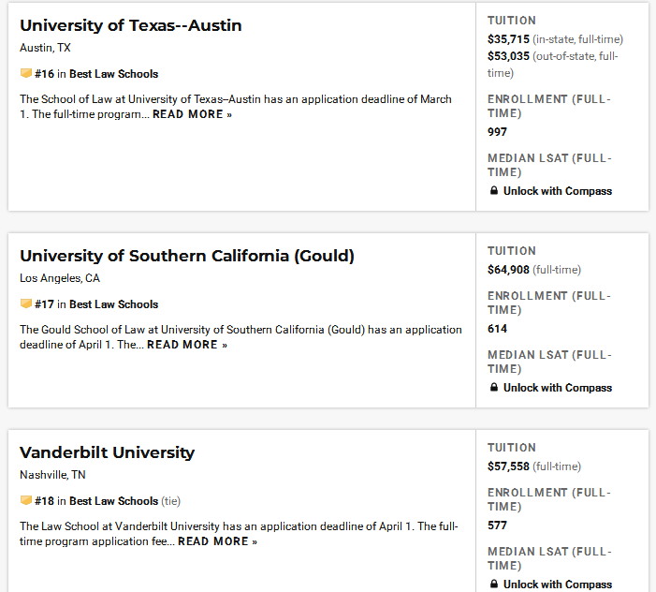
Task: Click the #18 ranking badge icon
Action: [x=26, y=500]
